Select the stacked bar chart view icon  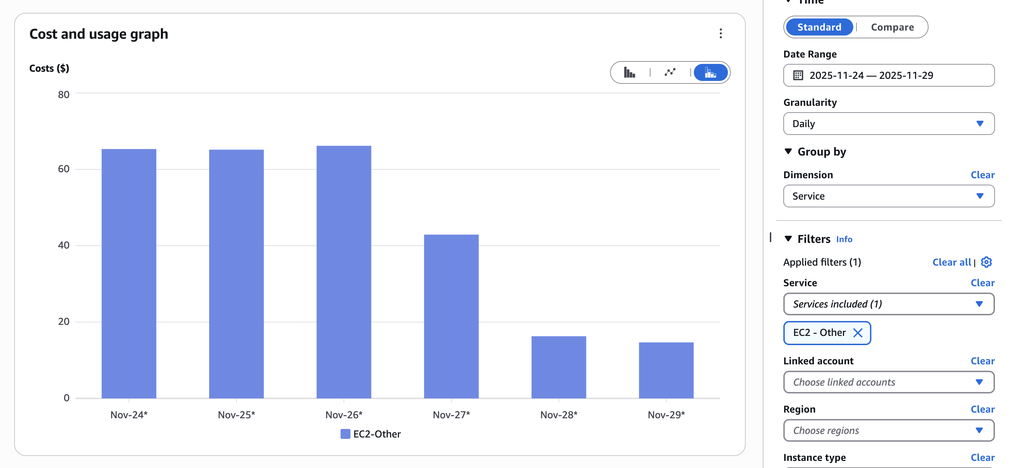click(x=711, y=72)
